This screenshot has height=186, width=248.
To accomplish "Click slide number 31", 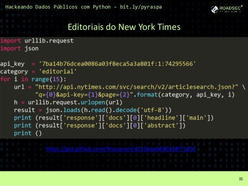I will (241, 179).
